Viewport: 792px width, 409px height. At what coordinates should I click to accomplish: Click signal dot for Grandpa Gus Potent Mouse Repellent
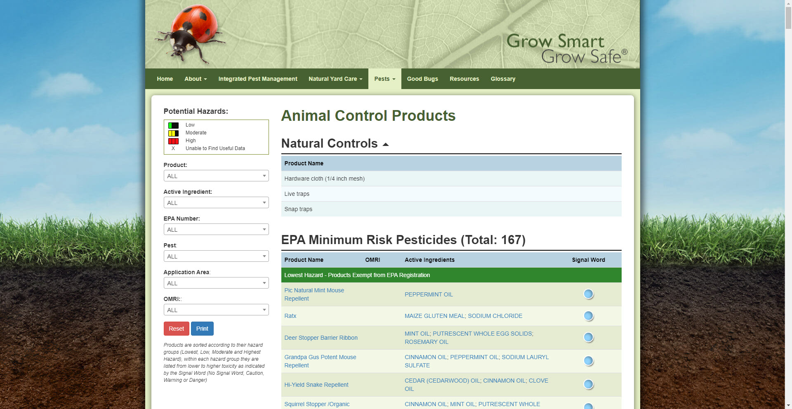click(588, 361)
